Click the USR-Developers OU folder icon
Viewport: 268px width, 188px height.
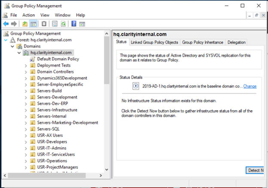click(33, 142)
